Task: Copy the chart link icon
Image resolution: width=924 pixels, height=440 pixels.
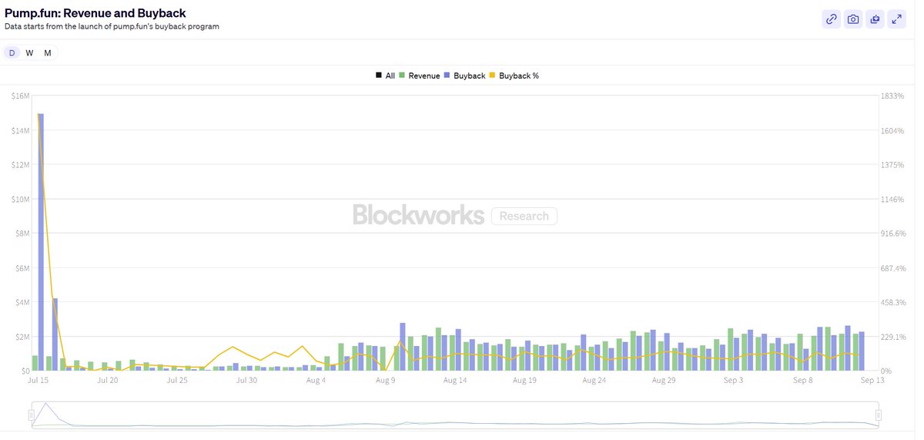Action: point(832,19)
